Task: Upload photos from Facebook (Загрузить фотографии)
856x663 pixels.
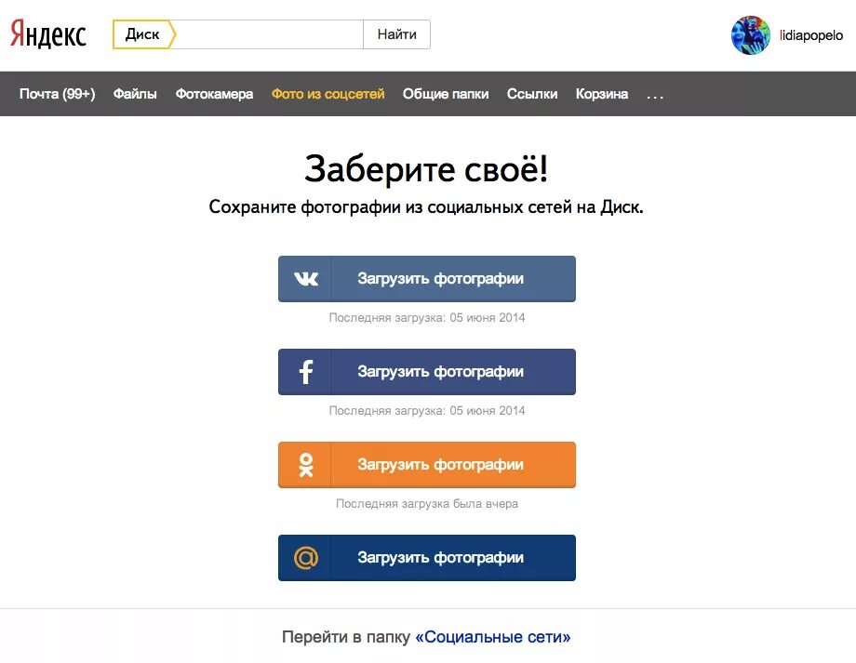Action: (x=427, y=372)
